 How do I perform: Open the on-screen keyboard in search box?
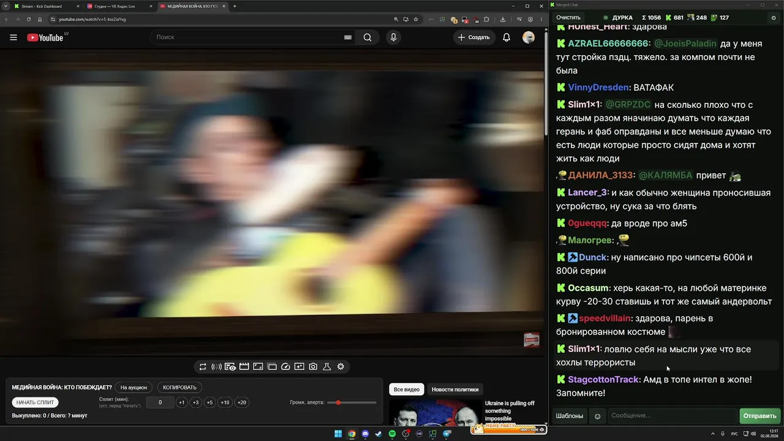(348, 37)
